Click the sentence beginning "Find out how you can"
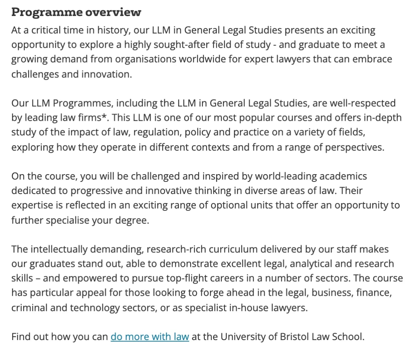This screenshot has height=353, width=411. (x=60, y=337)
